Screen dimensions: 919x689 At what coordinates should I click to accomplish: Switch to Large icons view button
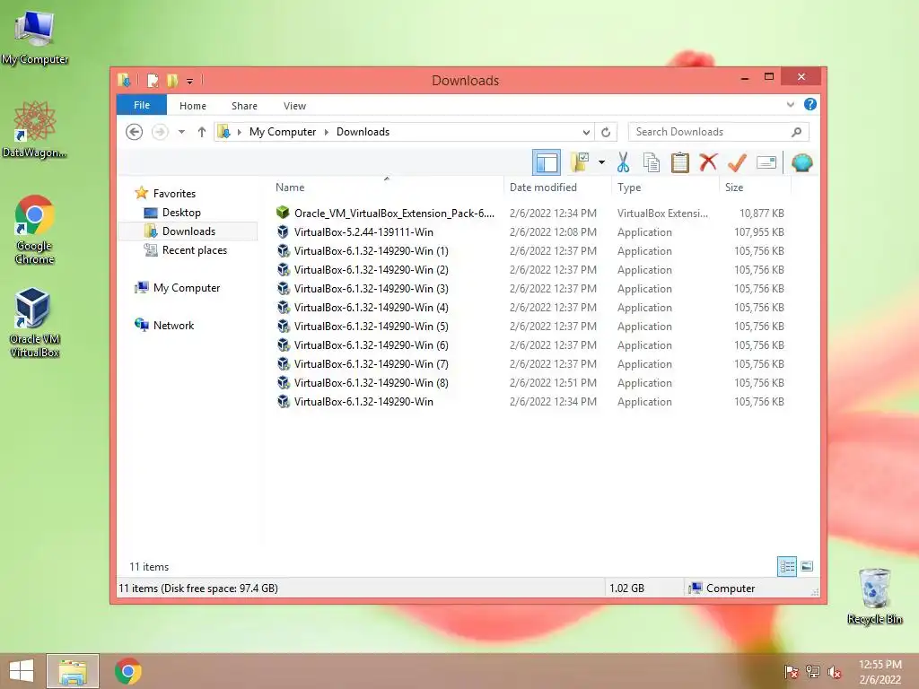click(x=807, y=566)
